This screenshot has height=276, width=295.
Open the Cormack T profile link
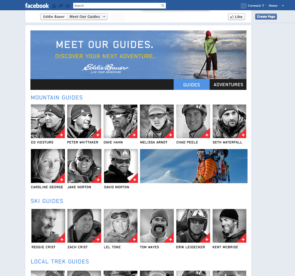(256, 6)
